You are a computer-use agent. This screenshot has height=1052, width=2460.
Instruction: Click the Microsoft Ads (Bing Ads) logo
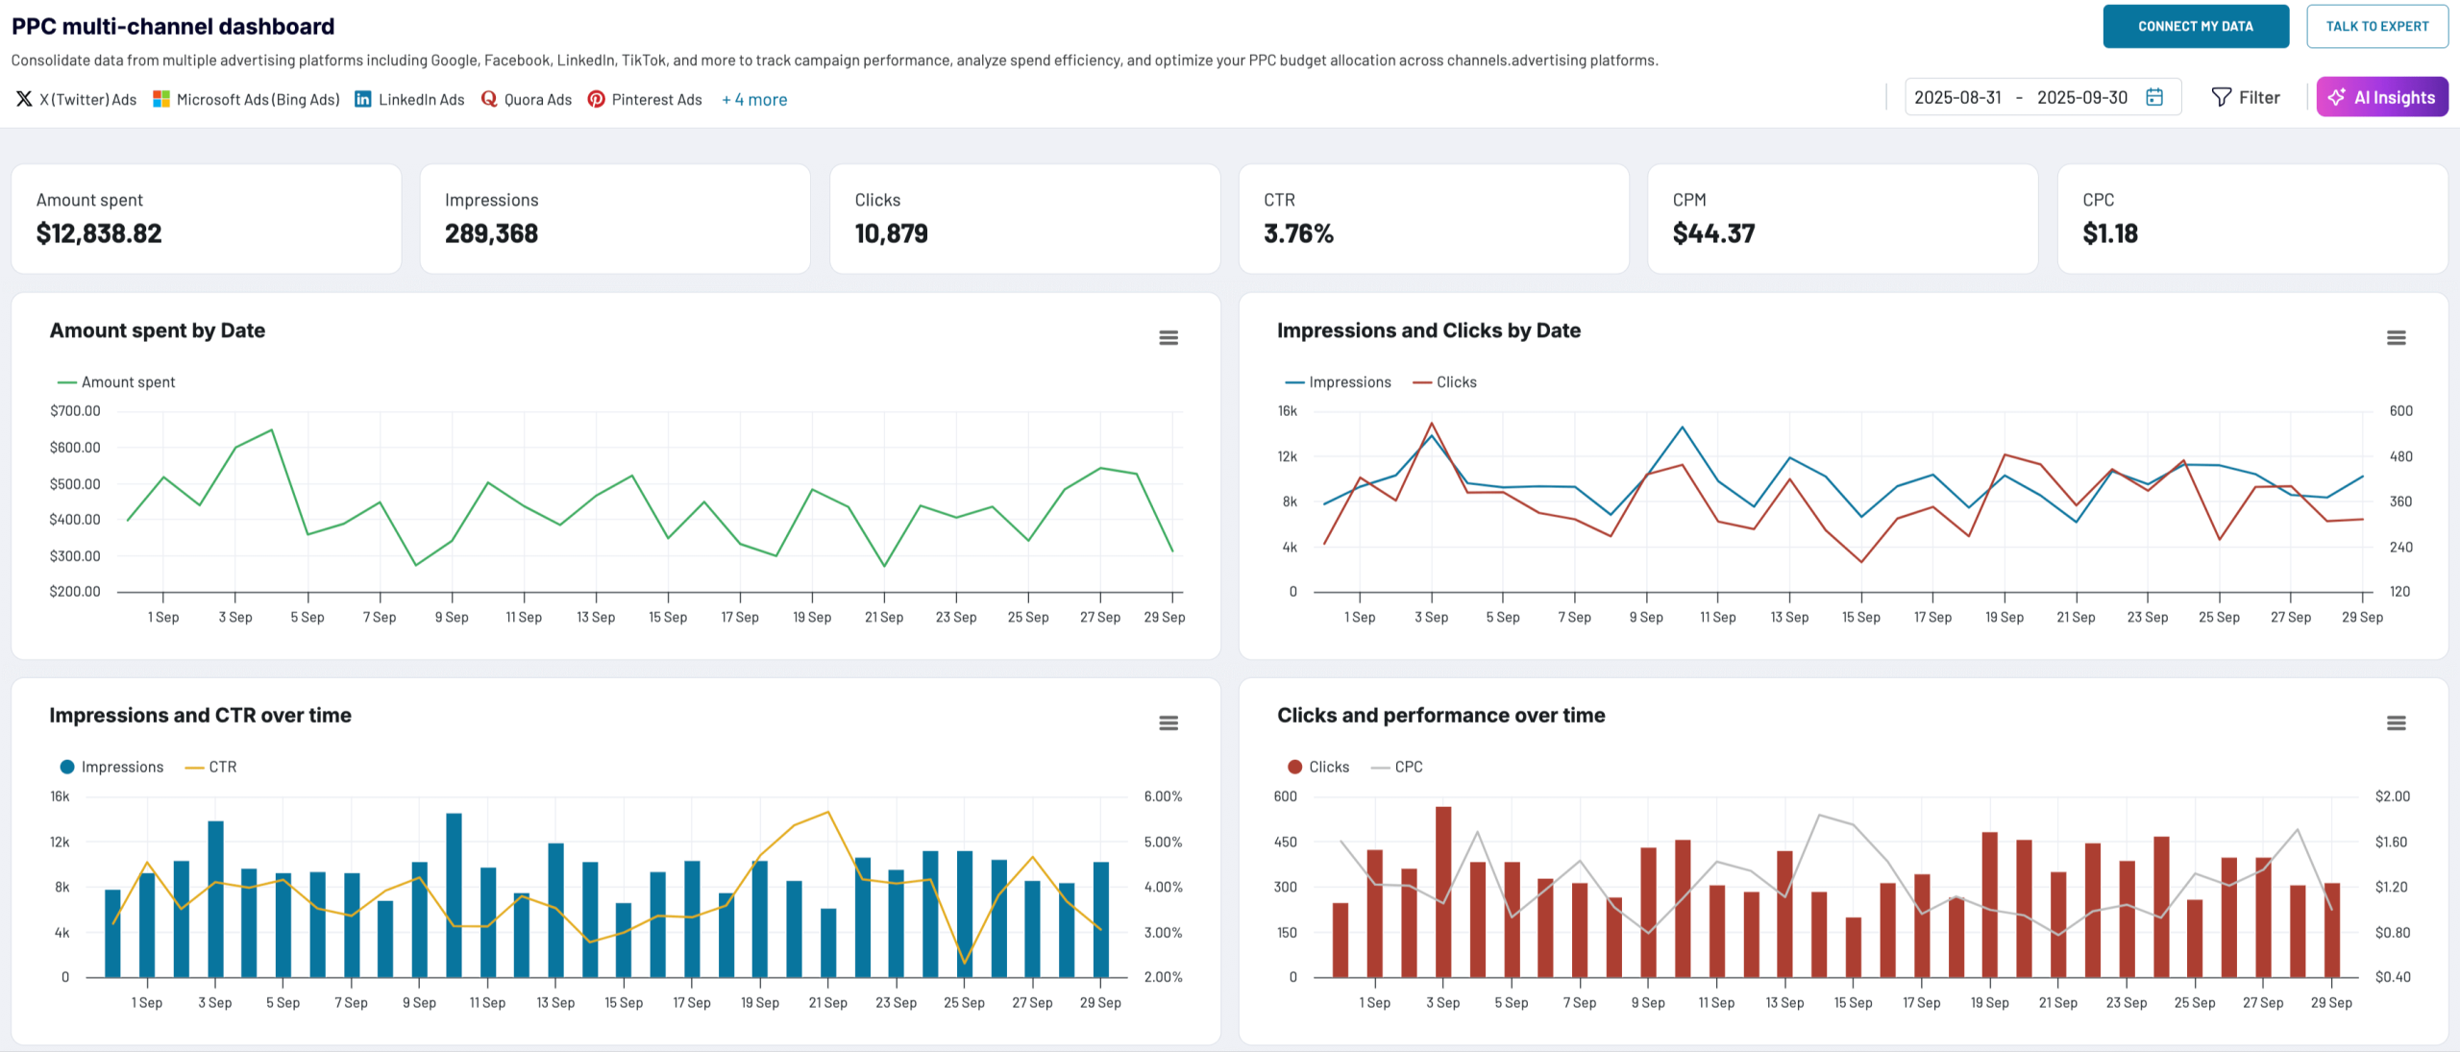click(161, 99)
